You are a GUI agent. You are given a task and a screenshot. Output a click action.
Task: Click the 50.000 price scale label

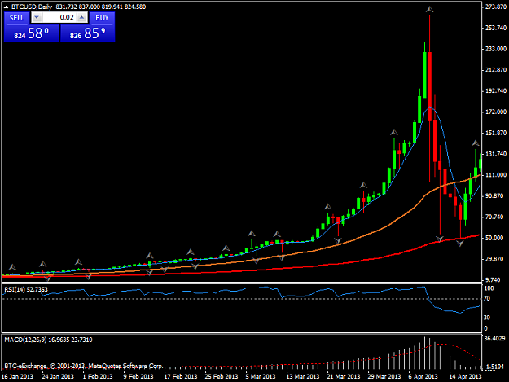coord(494,238)
